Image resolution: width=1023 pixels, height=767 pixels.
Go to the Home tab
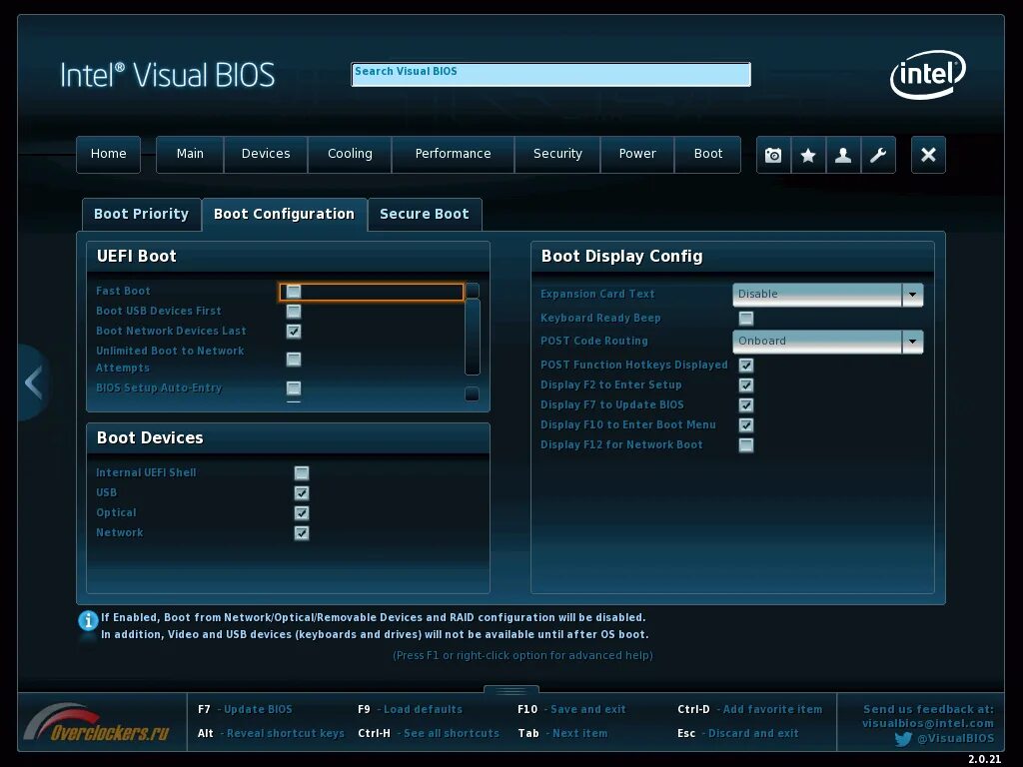click(108, 155)
